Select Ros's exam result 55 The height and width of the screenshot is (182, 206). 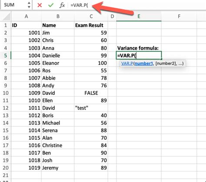[91, 71]
